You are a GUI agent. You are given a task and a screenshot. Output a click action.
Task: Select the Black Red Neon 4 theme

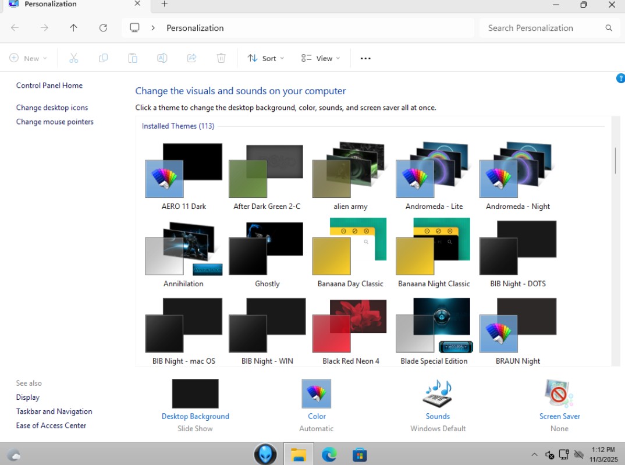coord(350,326)
